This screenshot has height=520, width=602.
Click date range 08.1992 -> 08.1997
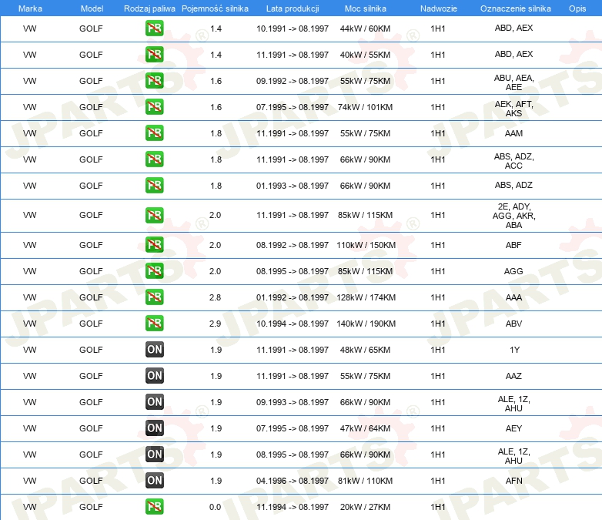pos(293,245)
